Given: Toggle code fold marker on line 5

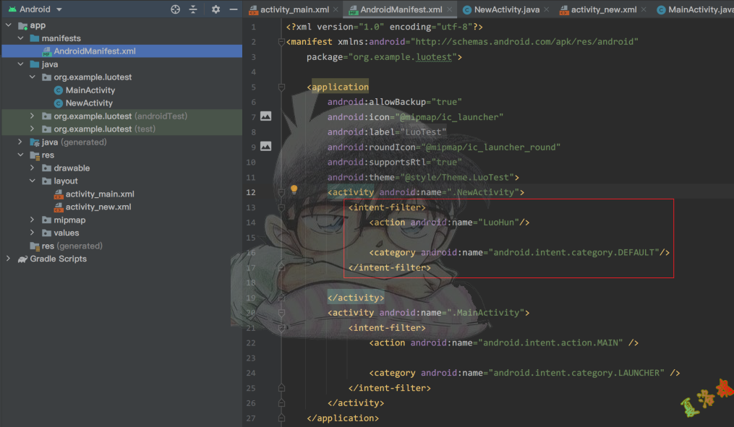Looking at the screenshot, I should [x=281, y=87].
